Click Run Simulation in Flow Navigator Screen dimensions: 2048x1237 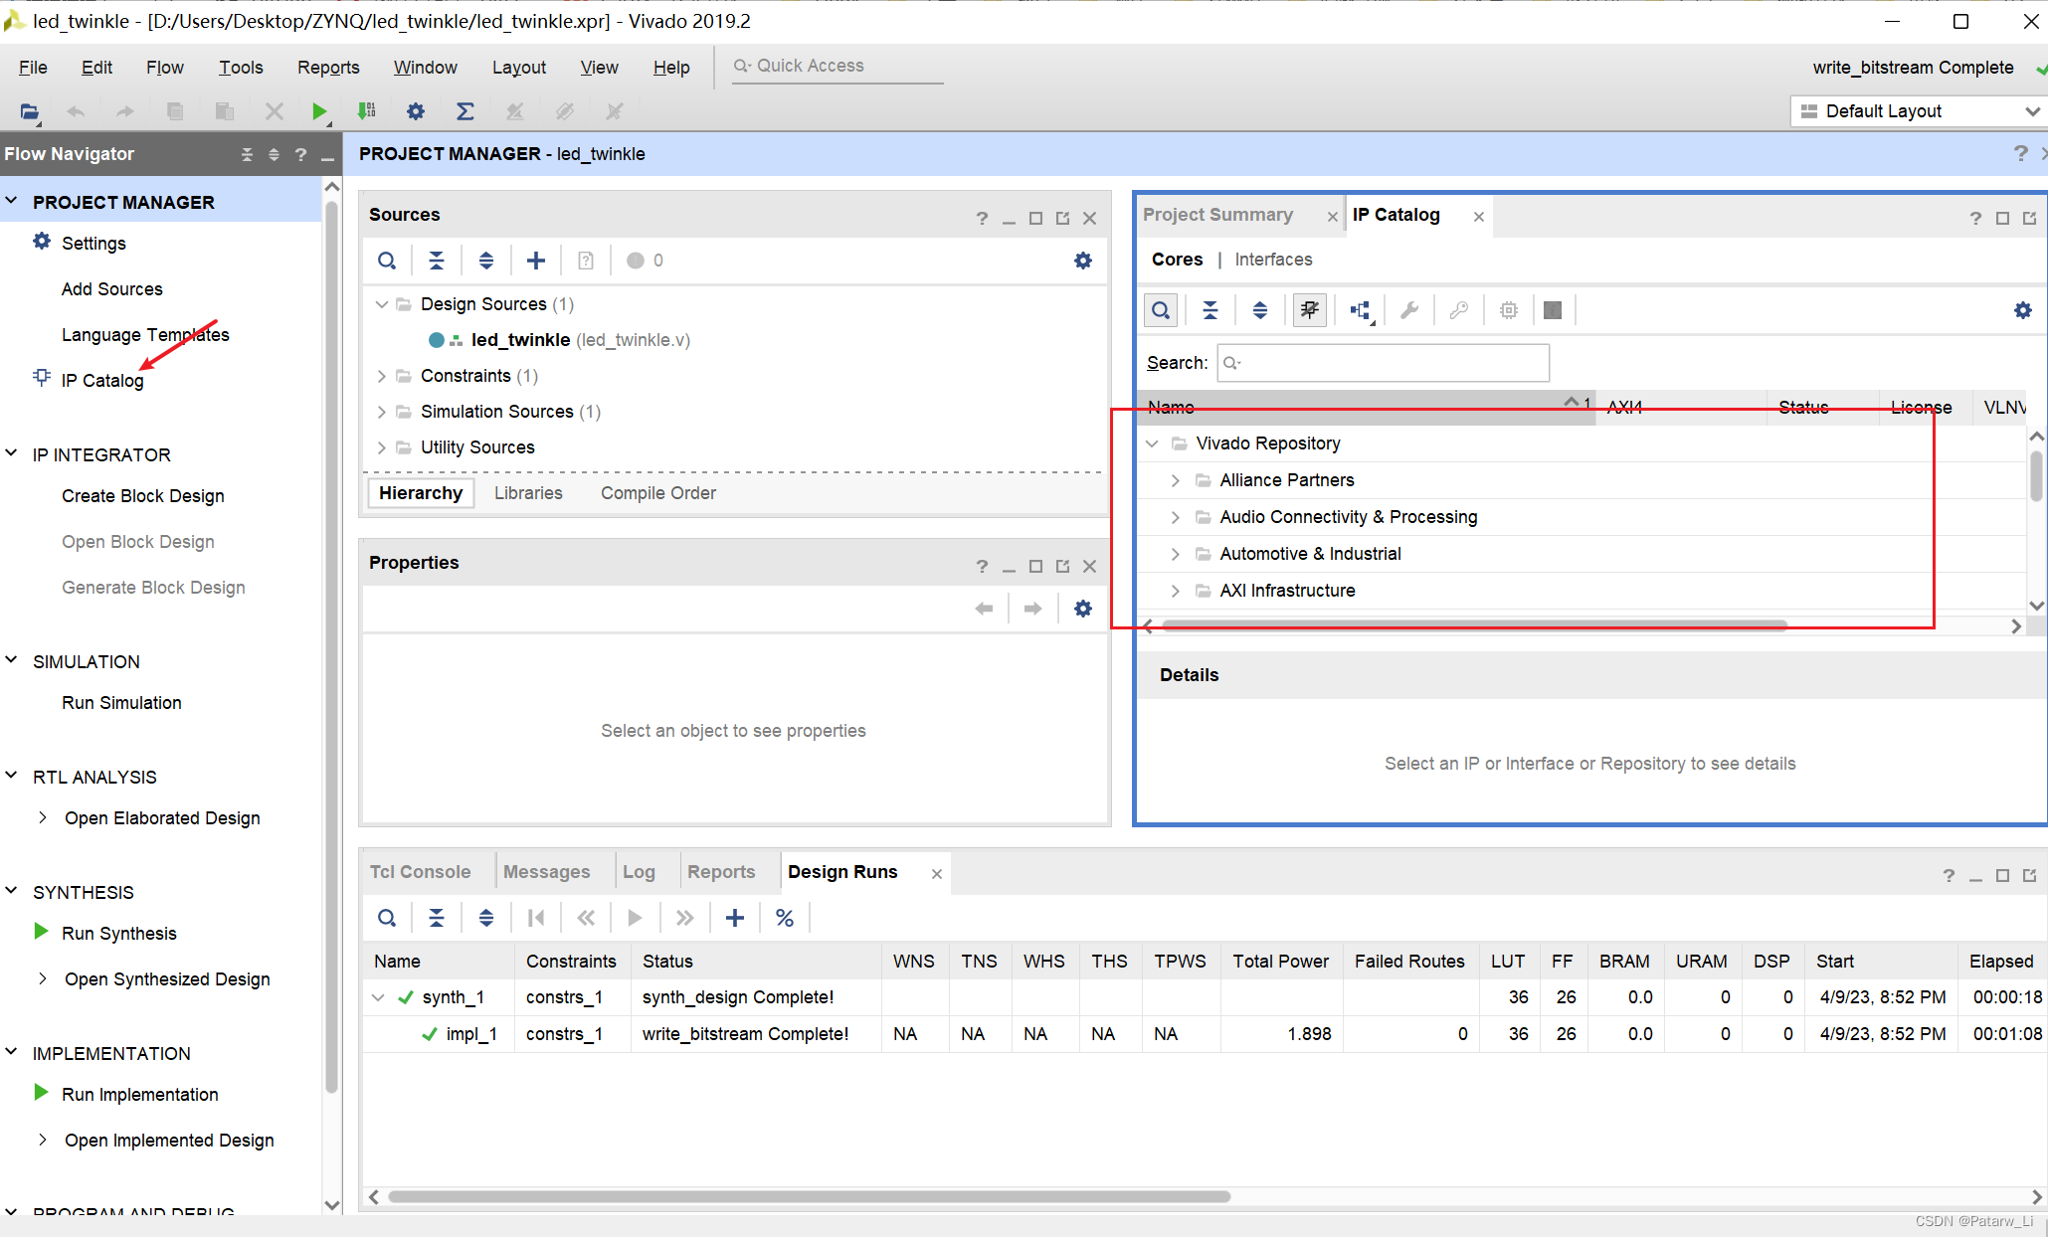121,703
